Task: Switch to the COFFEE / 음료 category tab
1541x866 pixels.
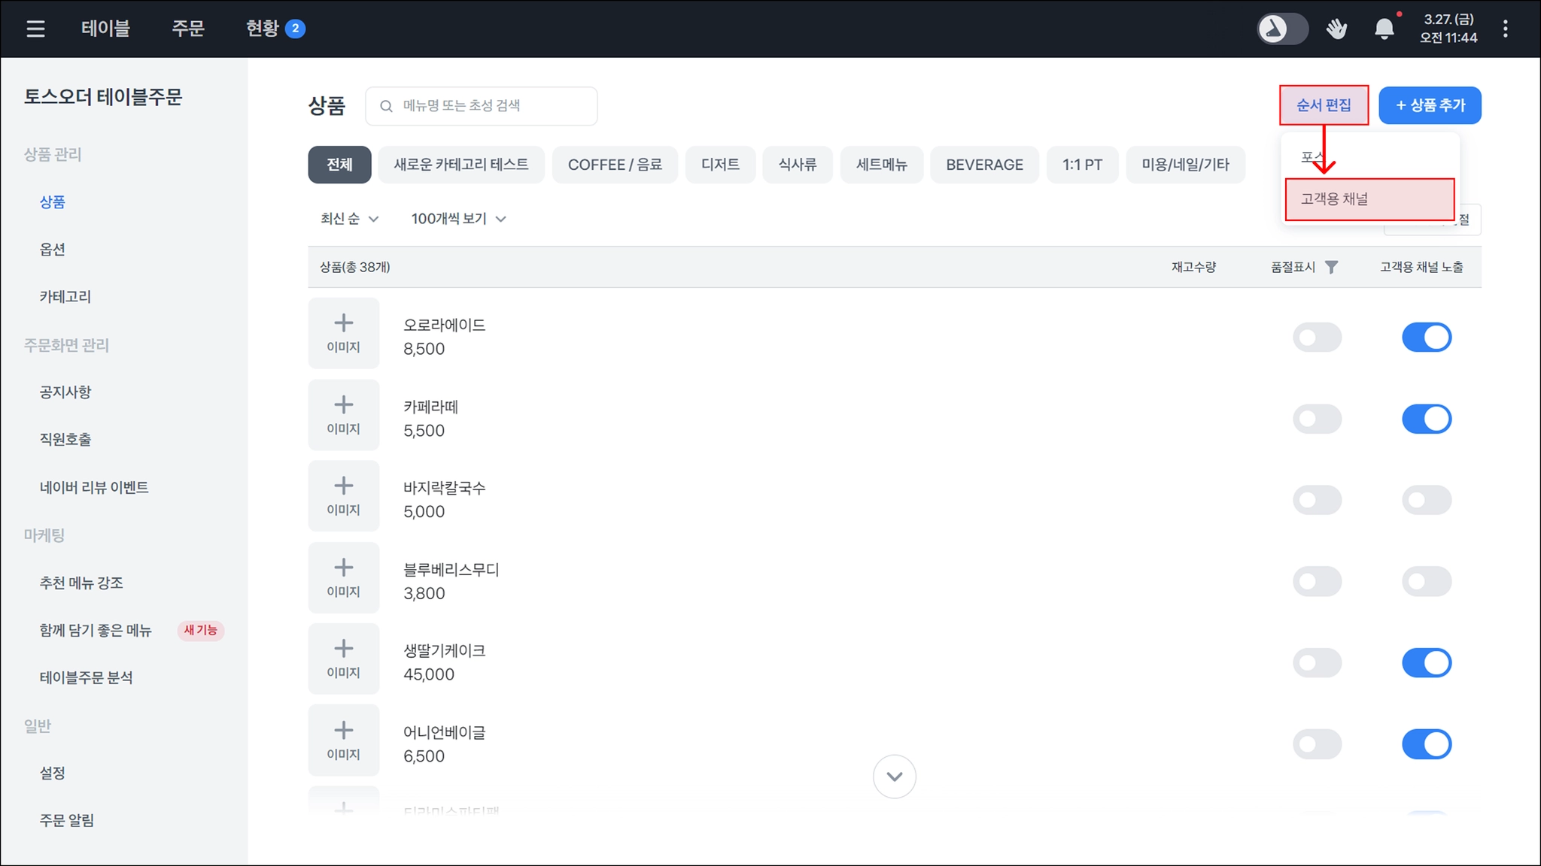Action: click(615, 165)
